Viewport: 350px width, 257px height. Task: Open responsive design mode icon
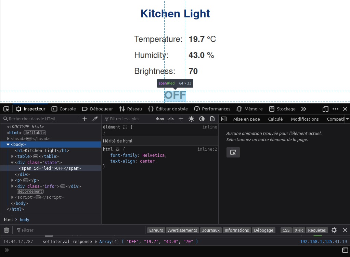coord(325,109)
